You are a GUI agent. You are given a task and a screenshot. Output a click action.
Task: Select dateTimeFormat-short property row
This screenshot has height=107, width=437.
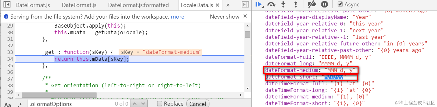pos(315,103)
